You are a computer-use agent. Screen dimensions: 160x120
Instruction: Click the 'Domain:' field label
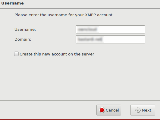coord(23,39)
